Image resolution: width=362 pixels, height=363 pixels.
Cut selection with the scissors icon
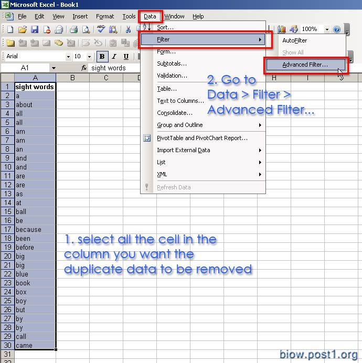pos(128,29)
